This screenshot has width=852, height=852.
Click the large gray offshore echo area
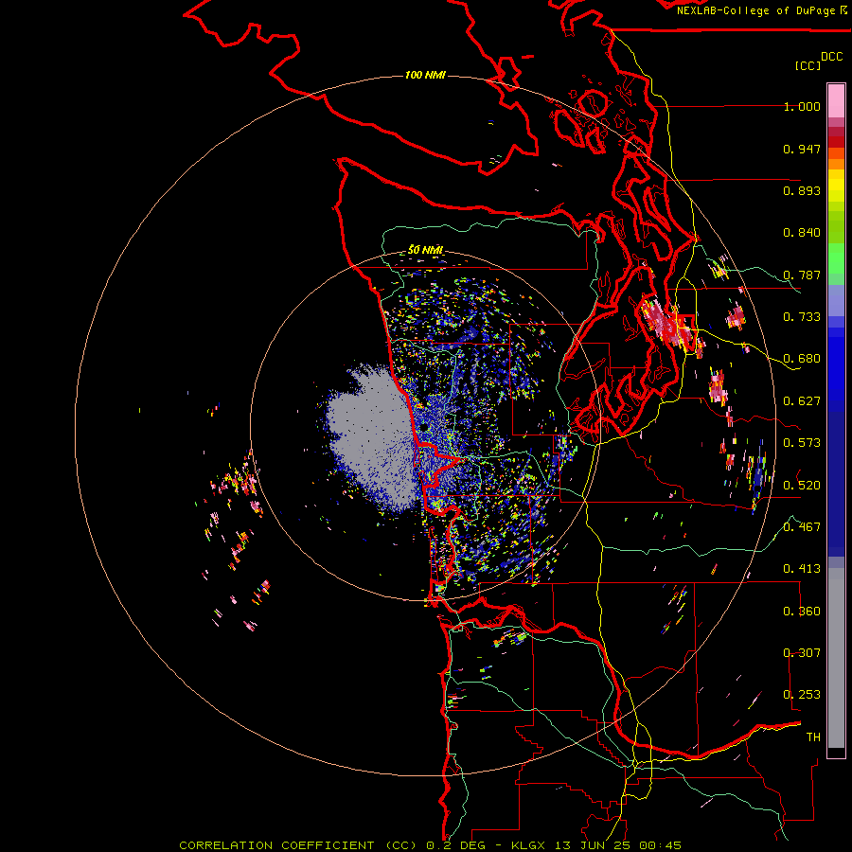[372, 435]
